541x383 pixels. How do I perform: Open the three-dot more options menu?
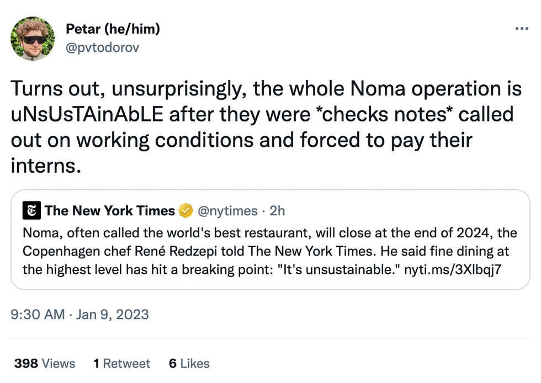tap(521, 29)
